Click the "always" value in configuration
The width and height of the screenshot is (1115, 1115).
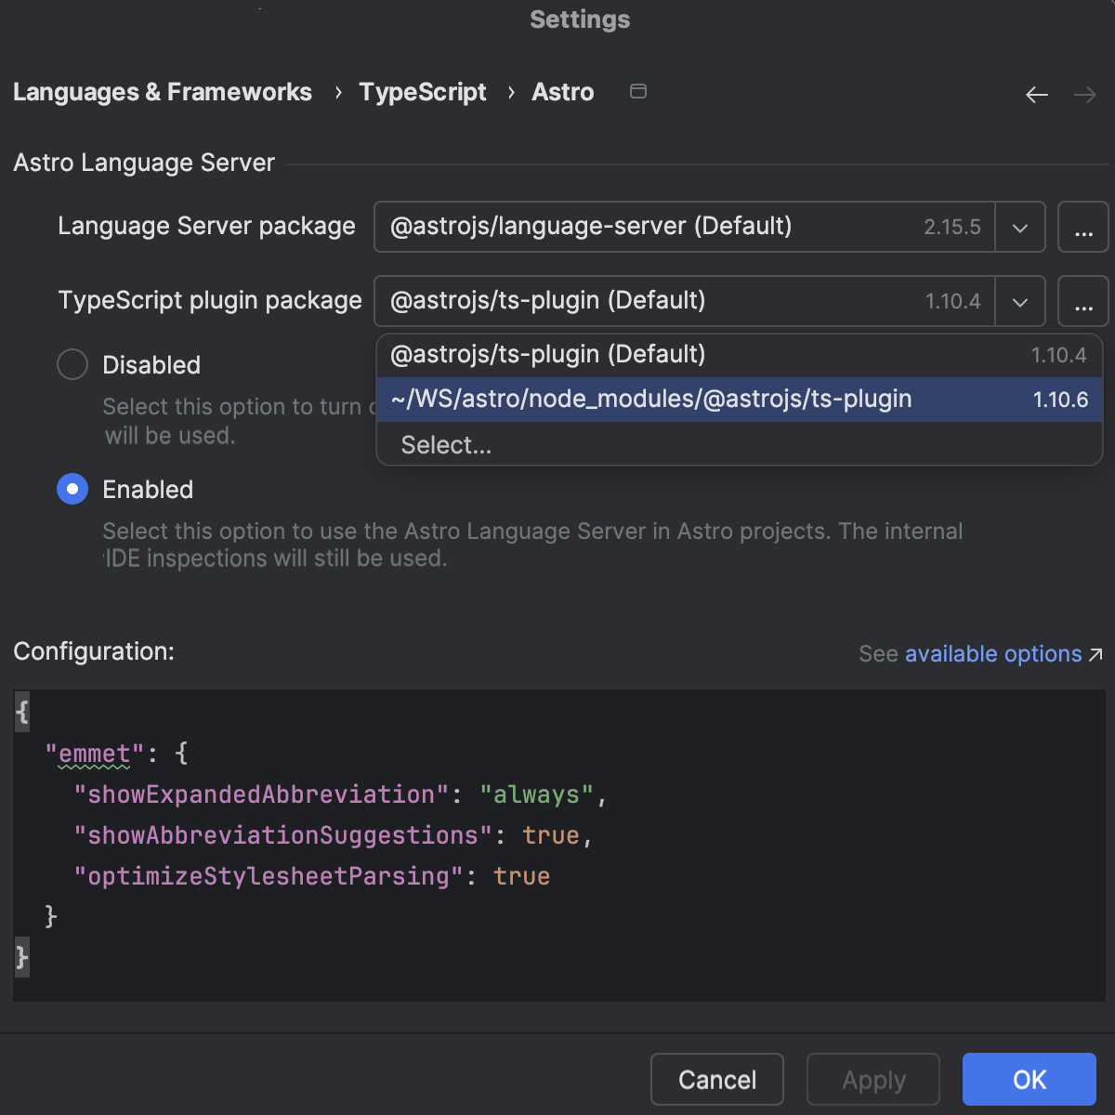[x=536, y=794]
